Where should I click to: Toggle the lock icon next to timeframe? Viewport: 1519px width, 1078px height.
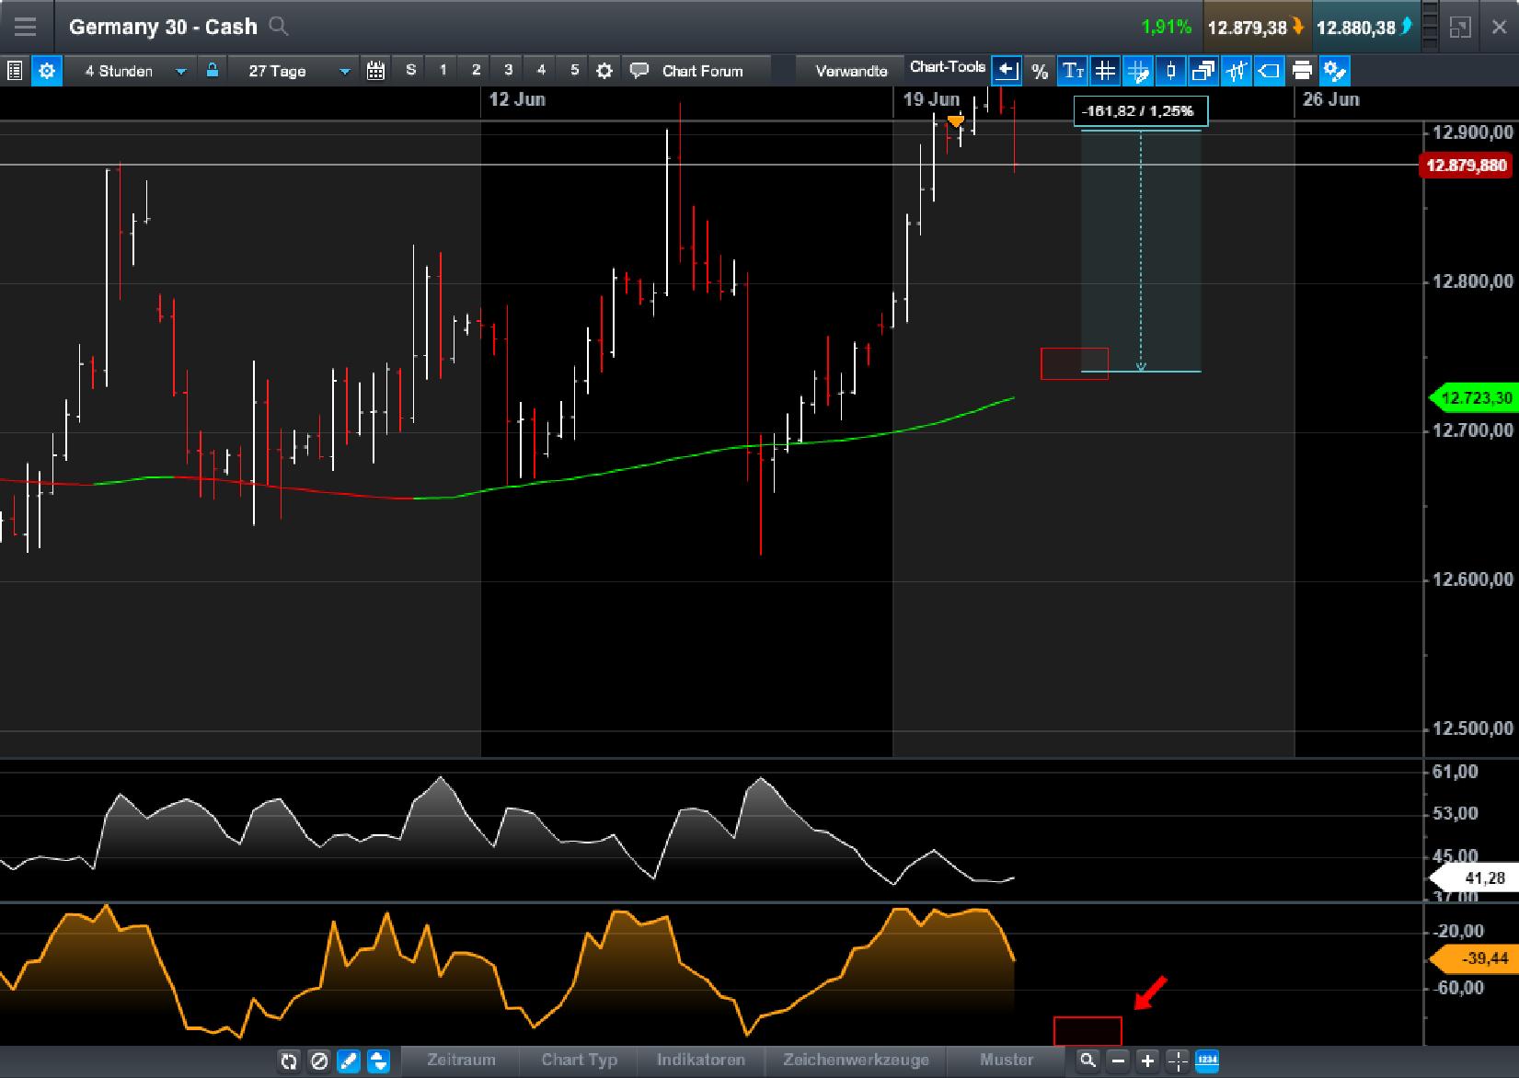(212, 70)
